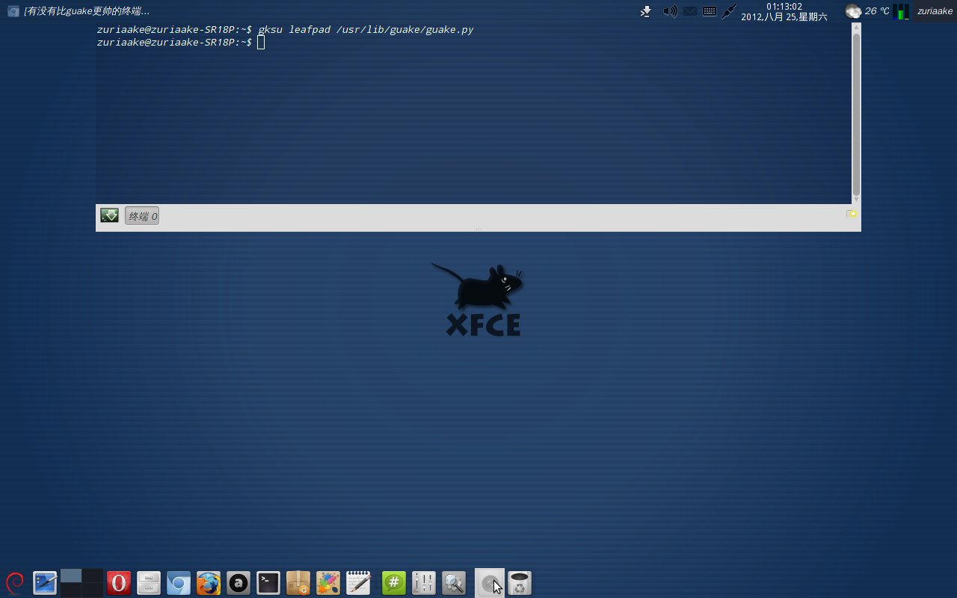Open the Debian swirl applications menu
Image resolution: width=957 pixels, height=598 pixels.
point(14,582)
